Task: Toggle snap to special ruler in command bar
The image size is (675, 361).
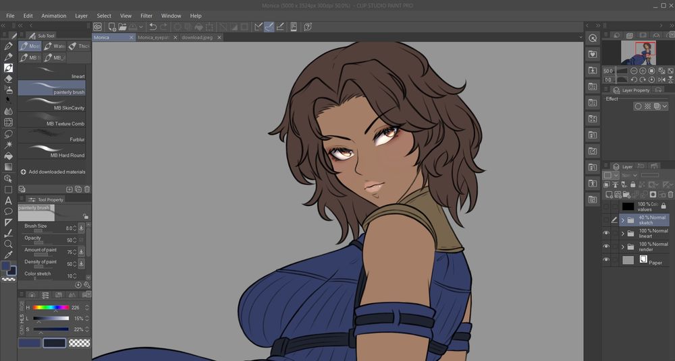Action: click(269, 27)
